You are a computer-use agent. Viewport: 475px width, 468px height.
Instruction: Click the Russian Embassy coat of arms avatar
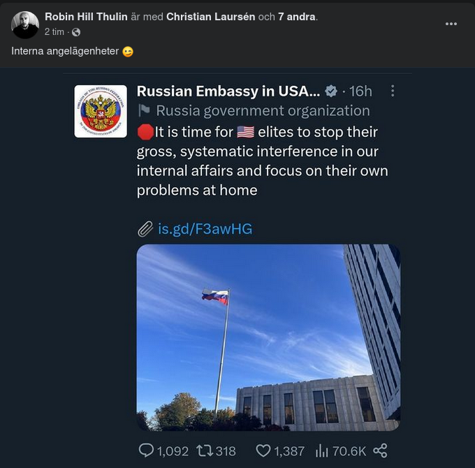(101, 111)
